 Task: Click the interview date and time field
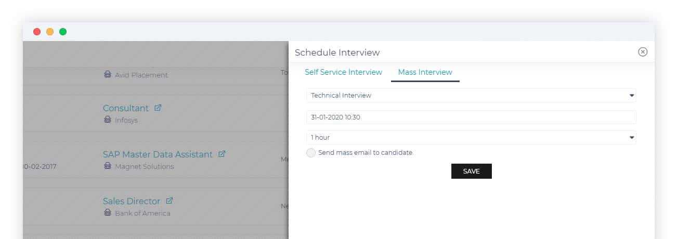click(471, 117)
